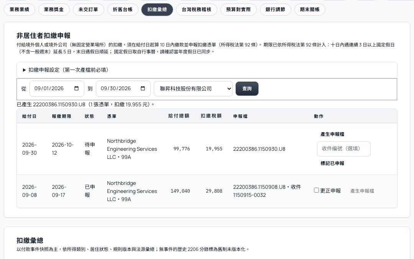Image resolution: width=414 pixels, height=259 pixels.
Task: Open the 聯昇科技股份有限公司 company dropdown
Action: pos(193,89)
